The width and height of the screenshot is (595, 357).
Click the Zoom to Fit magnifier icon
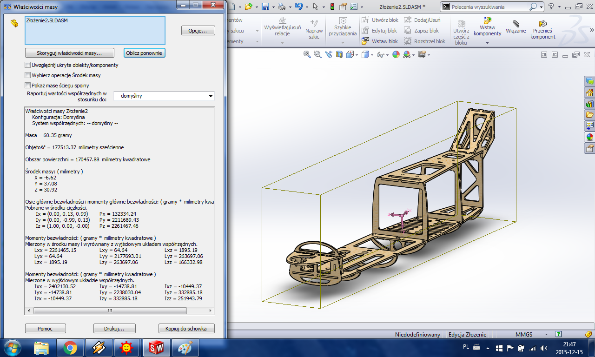pyautogui.click(x=307, y=54)
